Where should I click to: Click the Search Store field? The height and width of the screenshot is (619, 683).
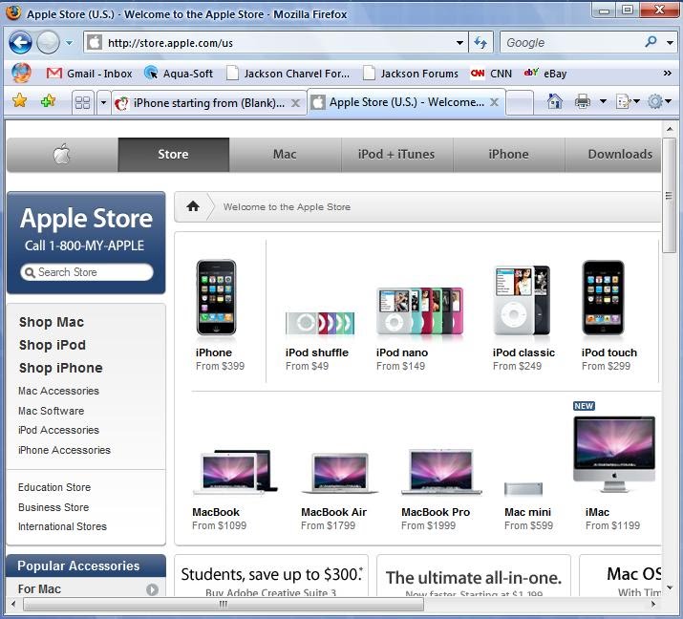pyautogui.click(x=87, y=272)
